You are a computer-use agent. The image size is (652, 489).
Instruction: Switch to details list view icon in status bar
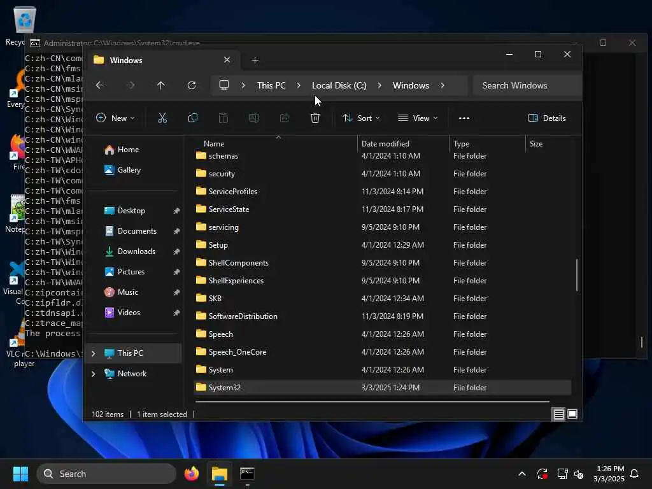coord(558,414)
